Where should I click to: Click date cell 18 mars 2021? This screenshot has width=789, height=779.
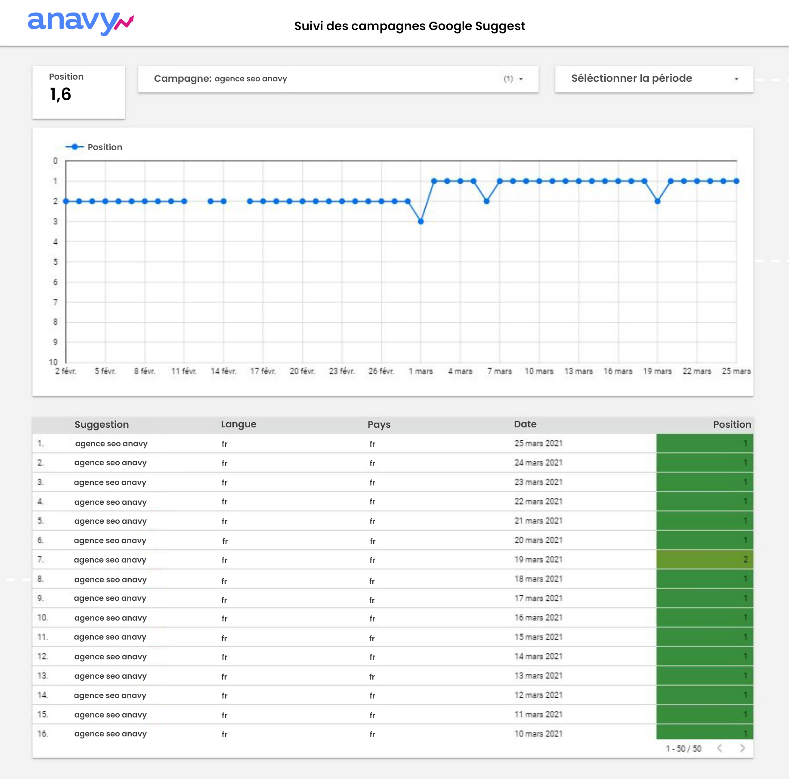tap(538, 579)
